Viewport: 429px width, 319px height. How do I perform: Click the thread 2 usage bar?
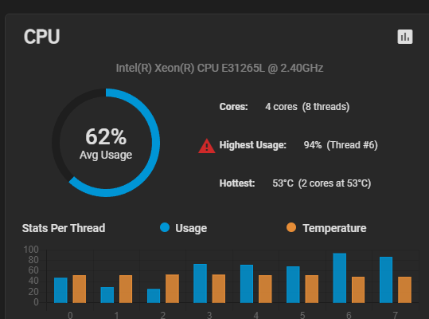[154, 296]
